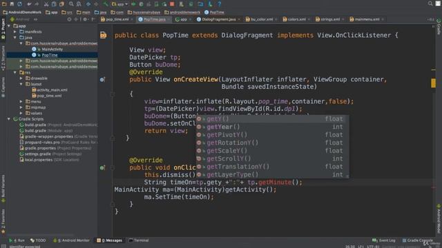Click the Undo arrow icon
Image resolution: width=442 pixels, height=248 pixels.
(29, 4)
